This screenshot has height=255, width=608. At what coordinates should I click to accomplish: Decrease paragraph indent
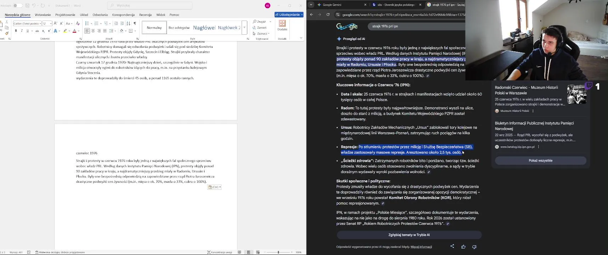tap(116, 23)
